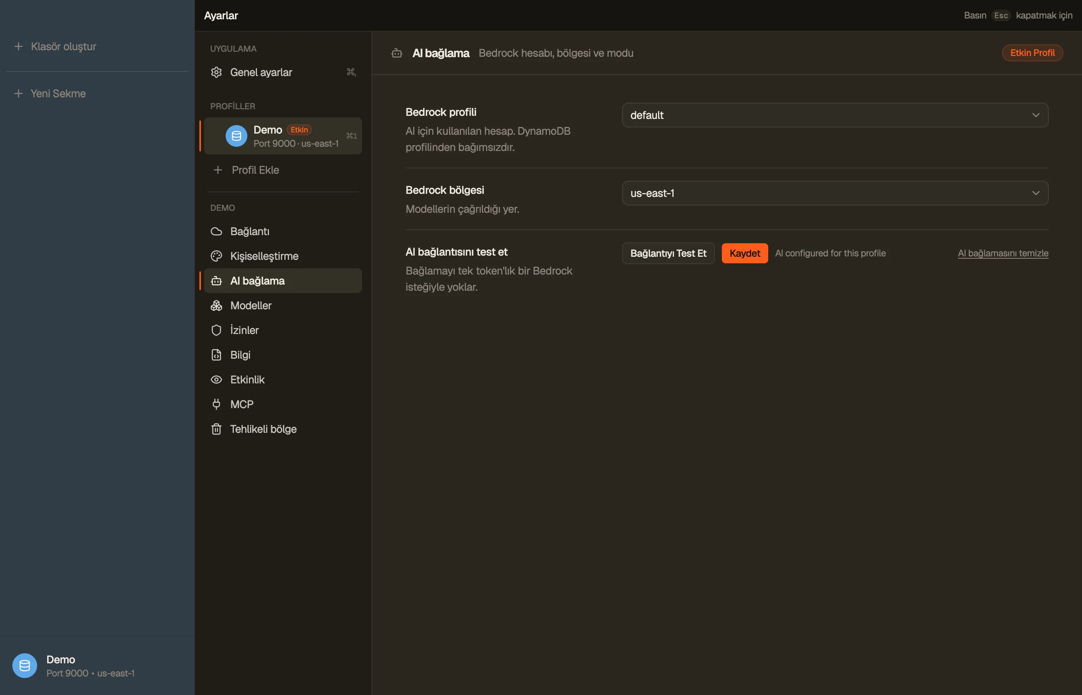
Task: Click the orange Kaydet button
Action: click(x=745, y=253)
